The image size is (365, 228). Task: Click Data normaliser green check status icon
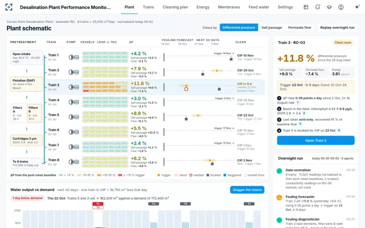(x=279, y=171)
